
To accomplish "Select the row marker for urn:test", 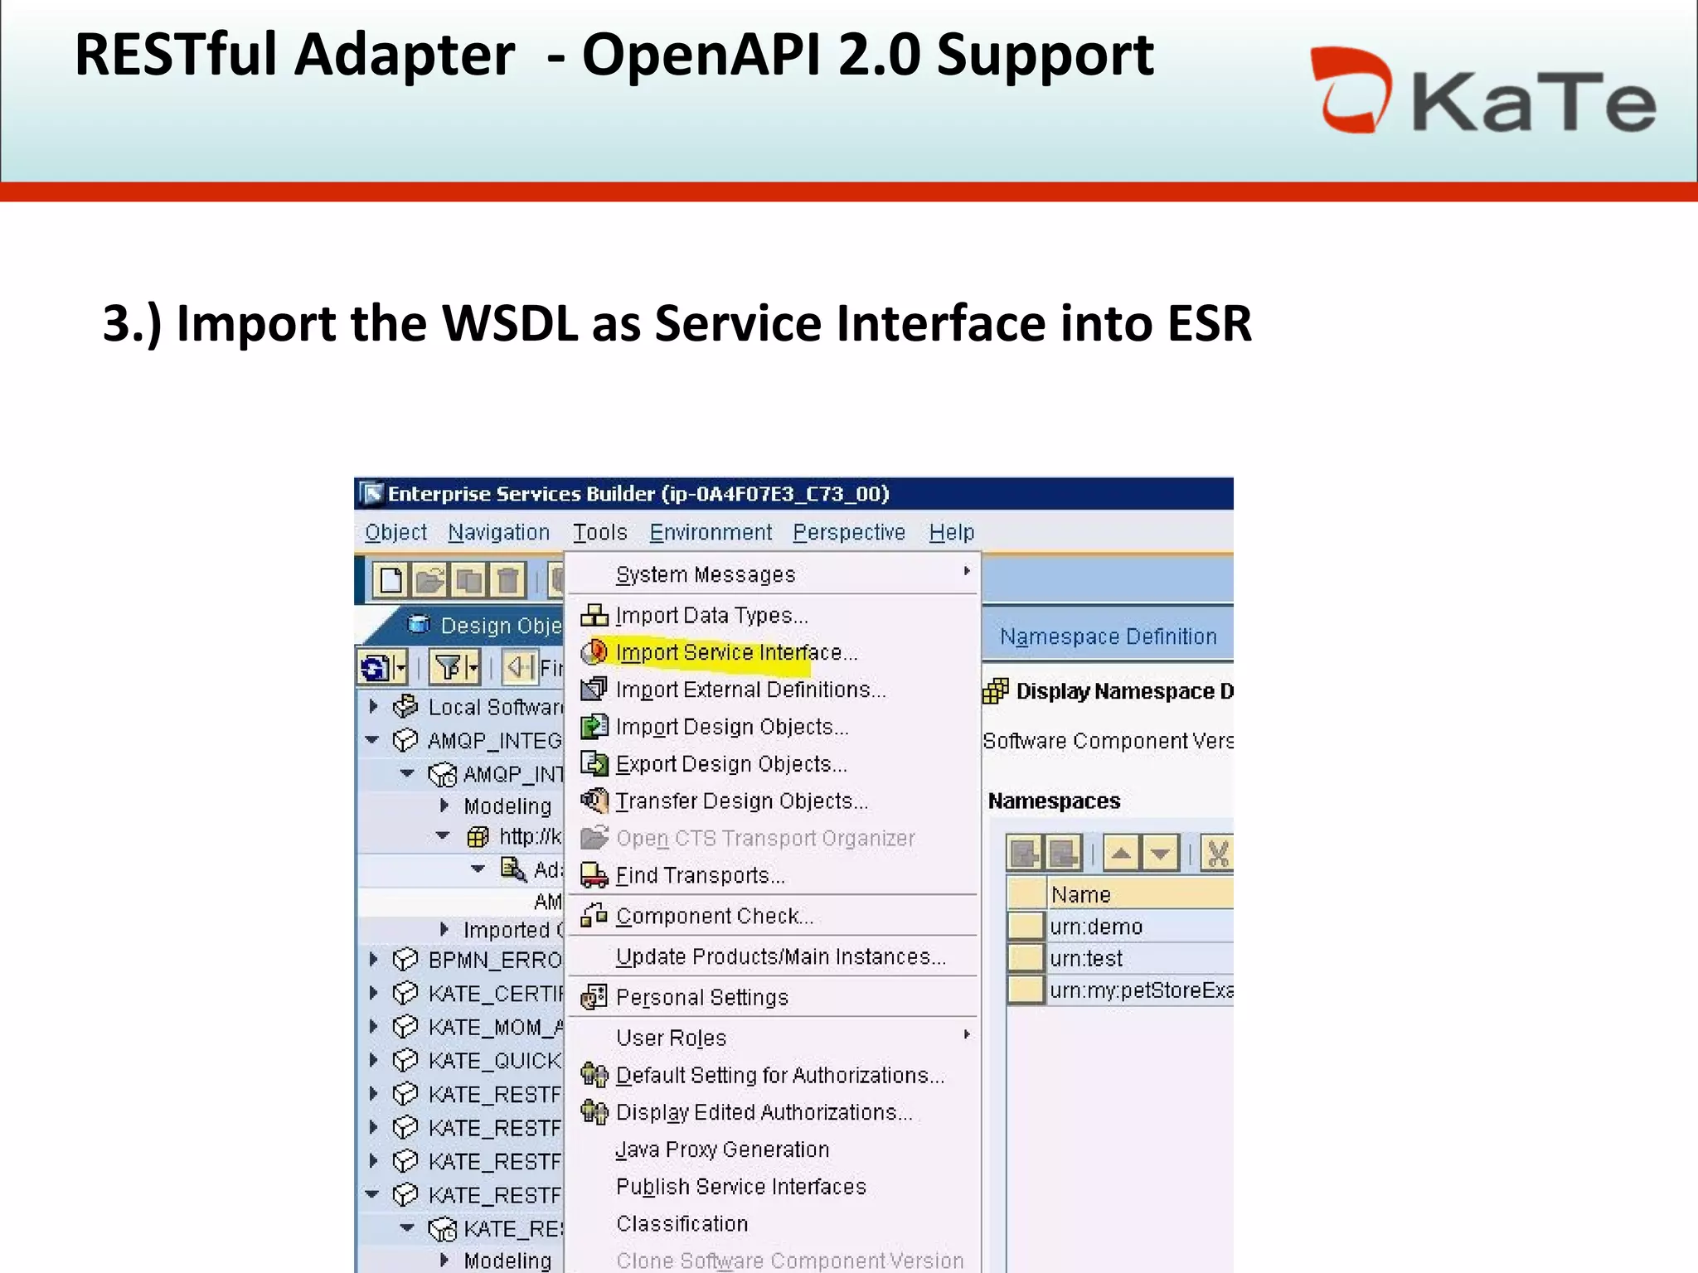I will click(1026, 958).
